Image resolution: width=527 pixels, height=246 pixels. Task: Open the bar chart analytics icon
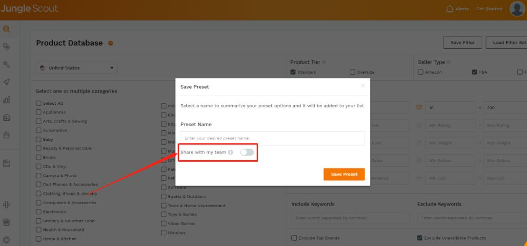pos(6,100)
